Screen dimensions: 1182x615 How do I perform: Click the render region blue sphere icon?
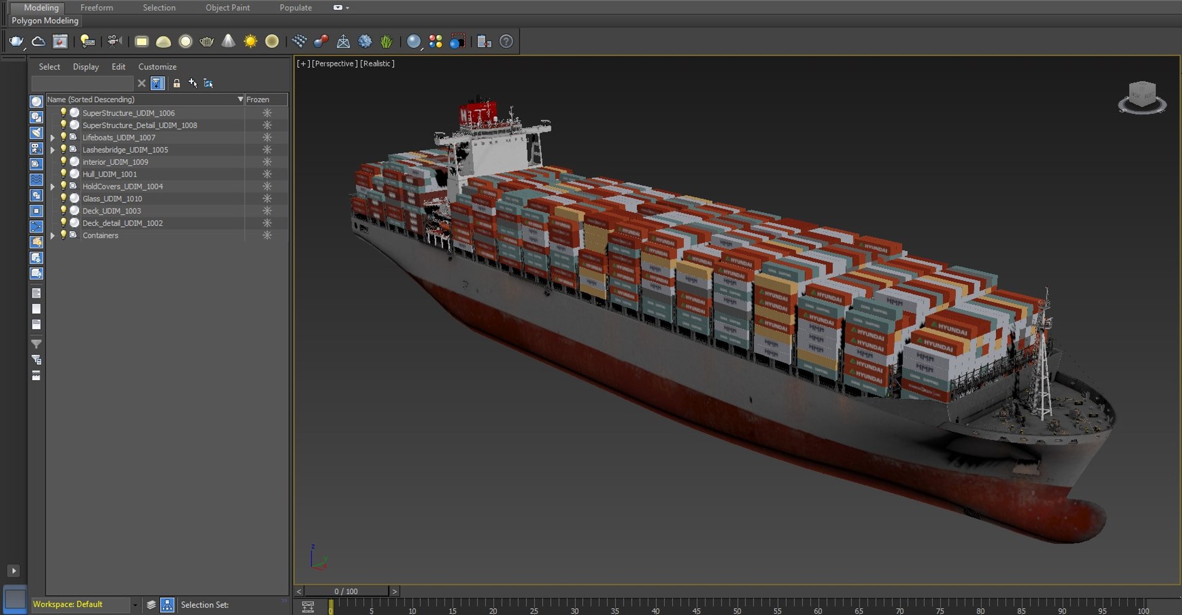pos(457,41)
